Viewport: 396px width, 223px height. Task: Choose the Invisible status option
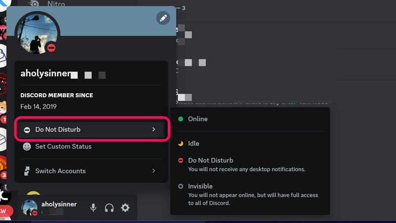coord(200,186)
